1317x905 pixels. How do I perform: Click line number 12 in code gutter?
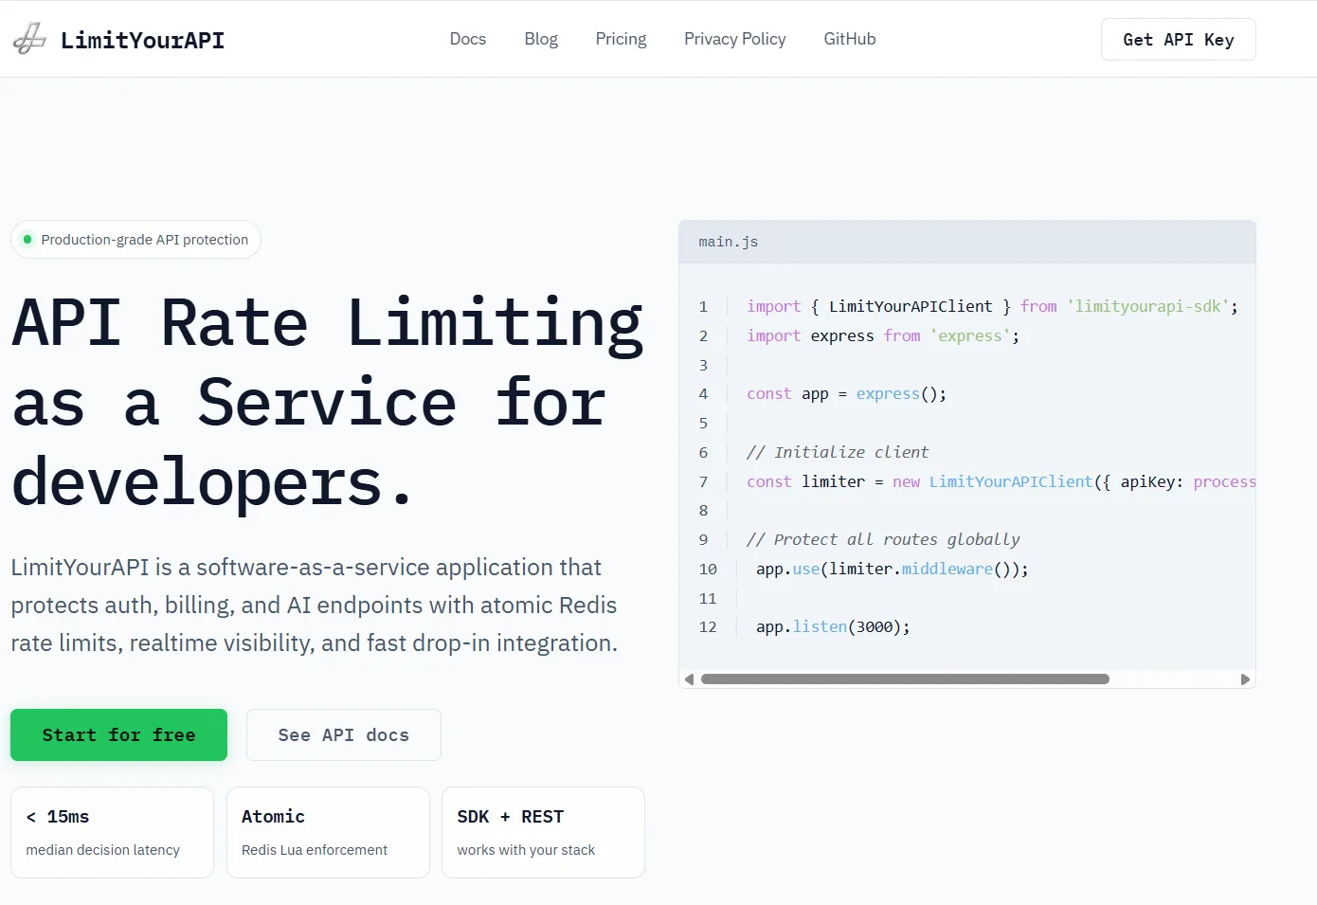pos(708,626)
